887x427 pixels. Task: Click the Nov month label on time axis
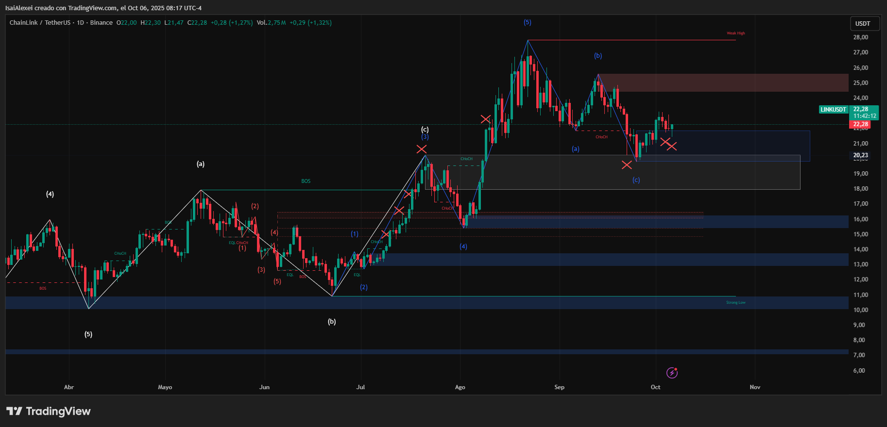(755, 387)
